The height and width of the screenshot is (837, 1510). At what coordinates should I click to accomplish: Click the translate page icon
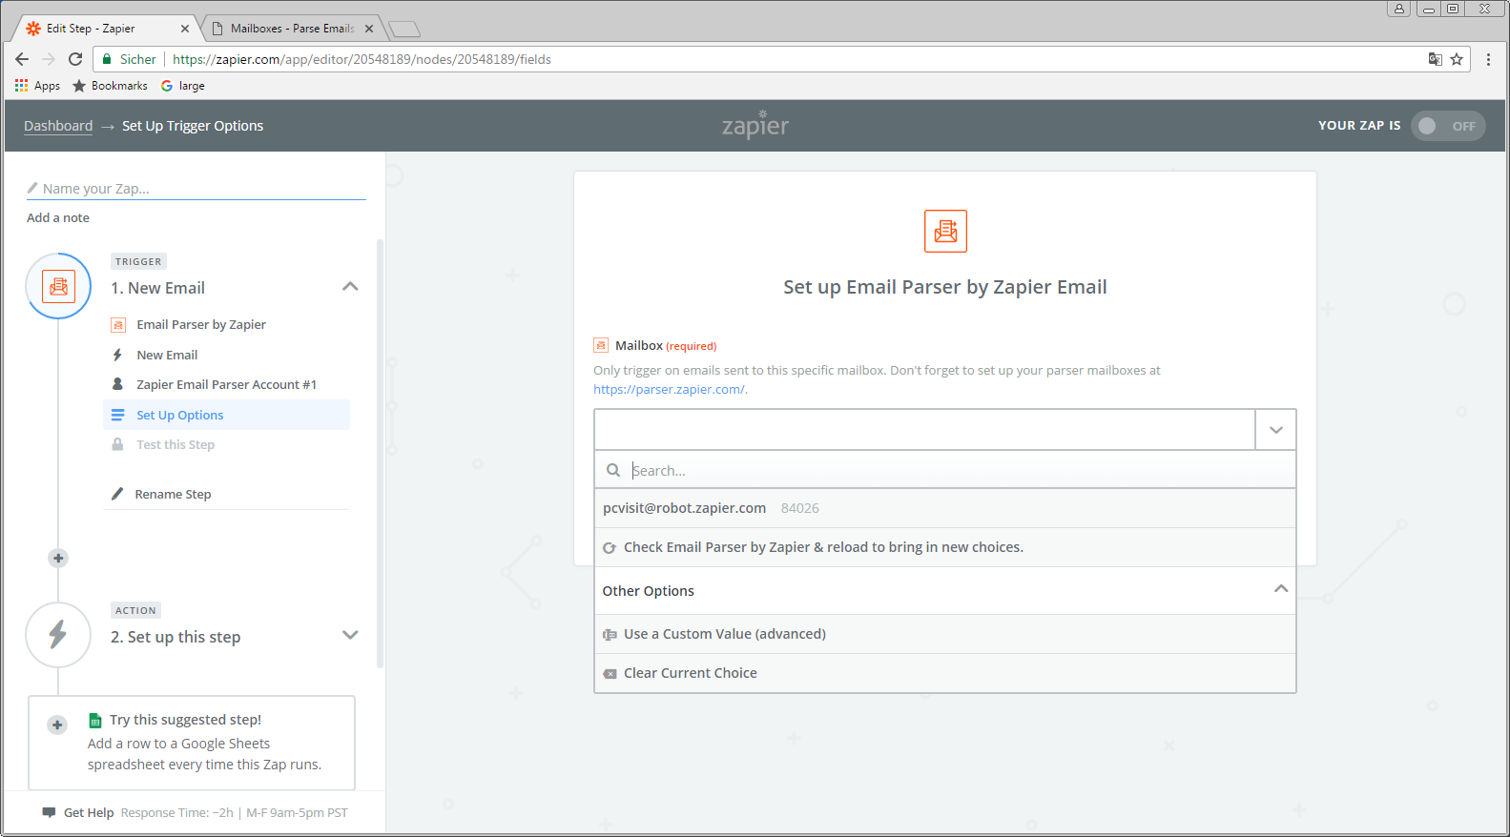(1435, 59)
